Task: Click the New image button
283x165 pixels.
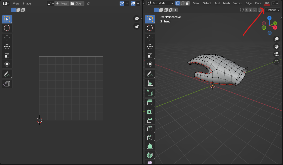Action: (62, 3)
